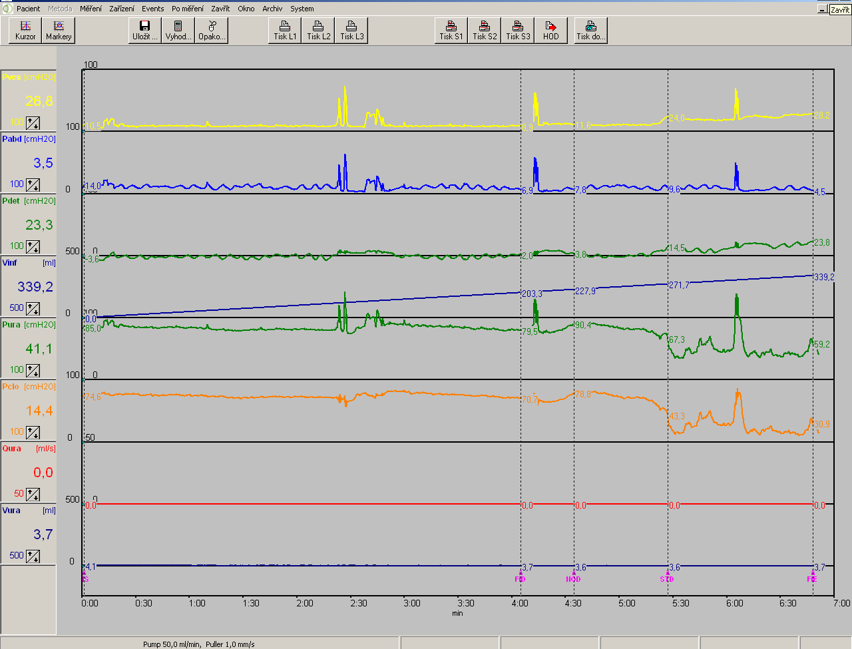Click the 271,7 Vinf value at STD marker
The image size is (852, 649).
pyautogui.click(x=679, y=285)
